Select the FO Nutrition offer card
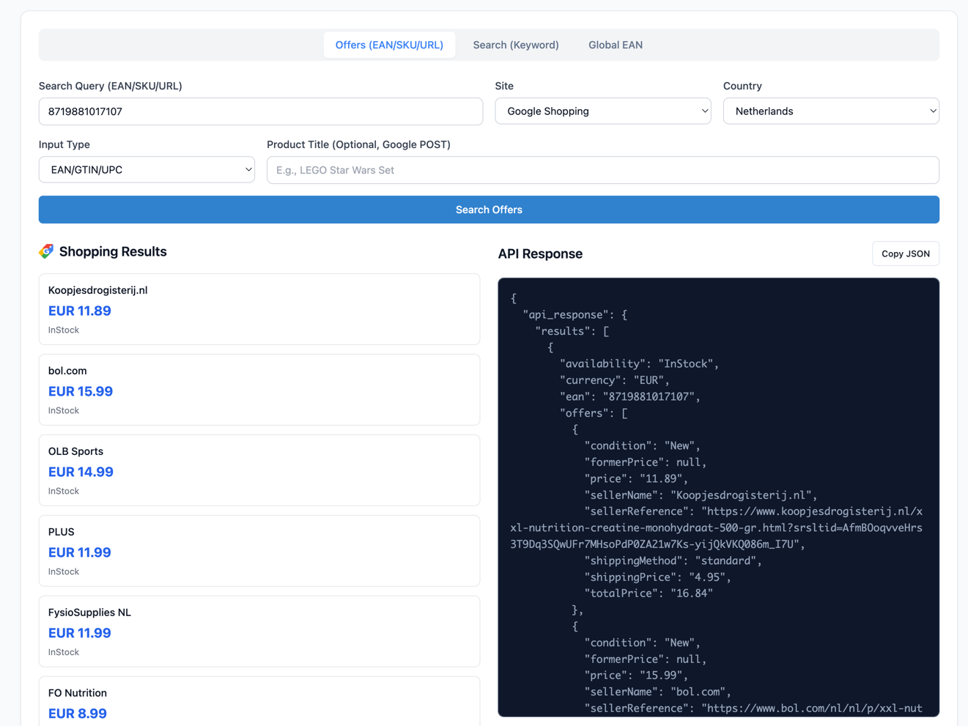This screenshot has height=726, width=968. click(259, 701)
